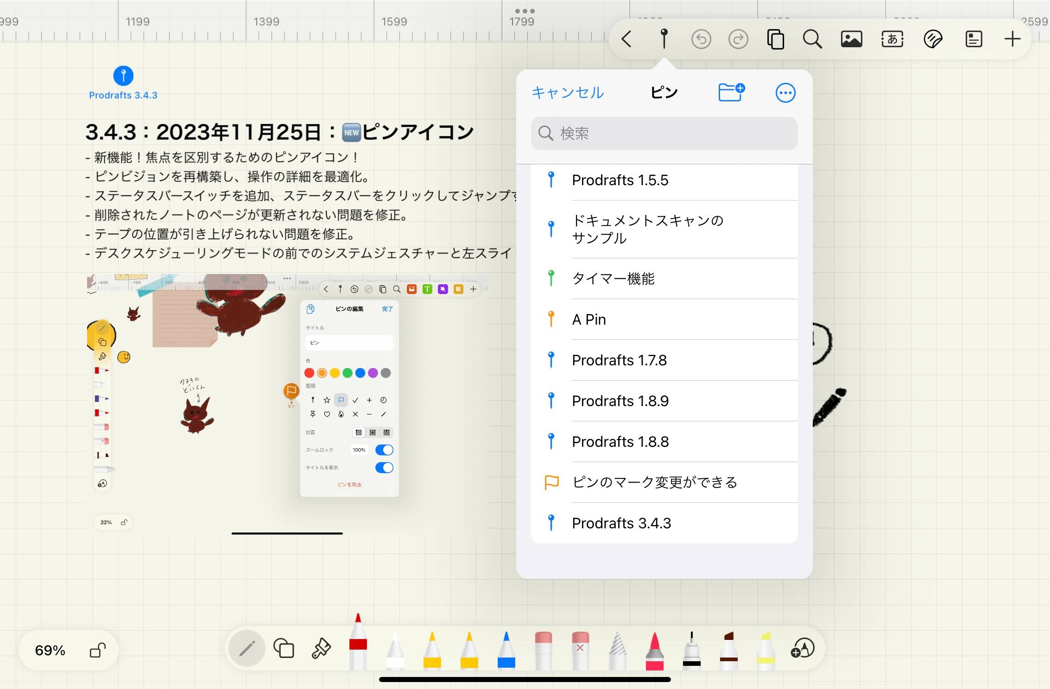Open search with the magnifier toolbar icon
This screenshot has width=1050, height=689.
812,39
